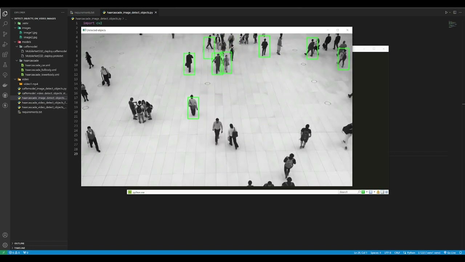
Task: Click Spaces: 4 indentation indicator
Action: point(376,253)
